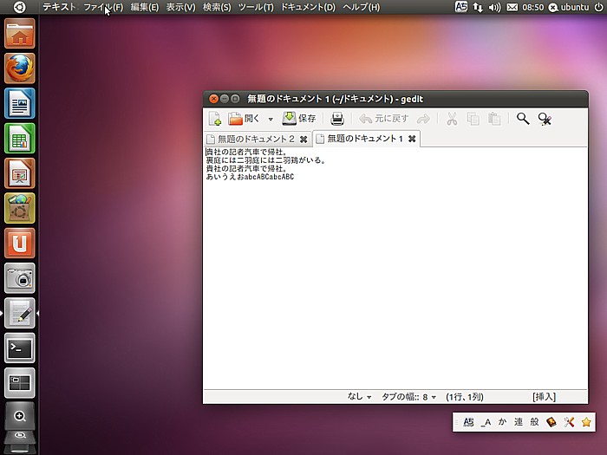Open the sound volume indicator
607x455 pixels.
click(495, 7)
